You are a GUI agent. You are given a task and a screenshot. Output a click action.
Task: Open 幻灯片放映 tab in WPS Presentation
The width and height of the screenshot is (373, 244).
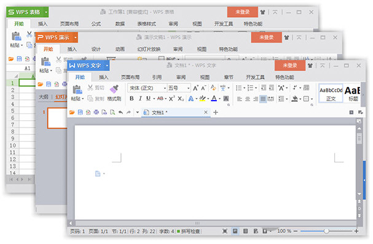tap(149, 49)
